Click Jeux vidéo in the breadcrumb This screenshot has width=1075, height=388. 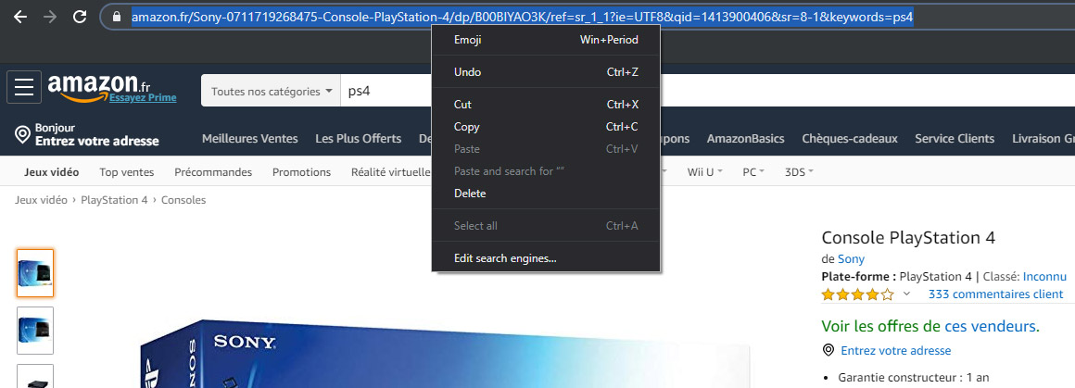[x=41, y=200]
